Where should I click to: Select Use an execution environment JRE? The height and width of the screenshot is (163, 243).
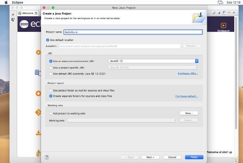[51, 61]
